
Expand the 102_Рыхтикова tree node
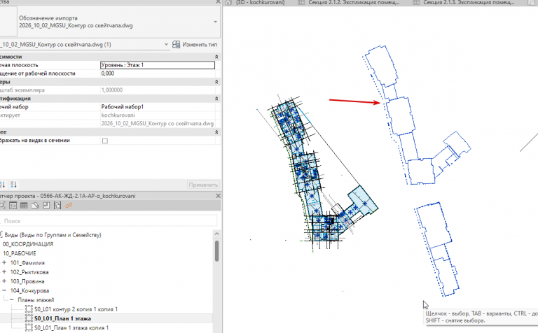click(x=4, y=272)
